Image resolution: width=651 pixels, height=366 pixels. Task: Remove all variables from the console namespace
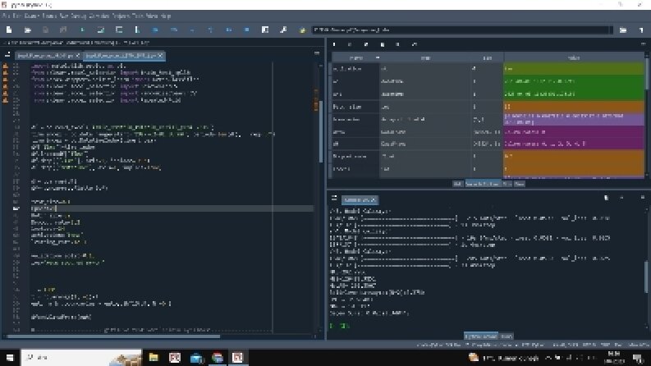pos(606,198)
